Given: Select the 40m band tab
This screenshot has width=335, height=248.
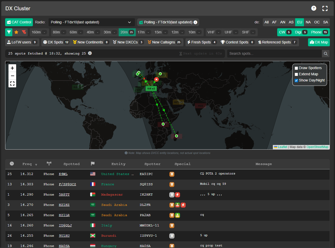Looking at the screenshot, I should [93, 32].
